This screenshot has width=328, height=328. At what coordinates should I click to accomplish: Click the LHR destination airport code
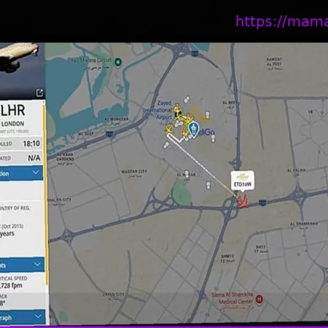12,110
